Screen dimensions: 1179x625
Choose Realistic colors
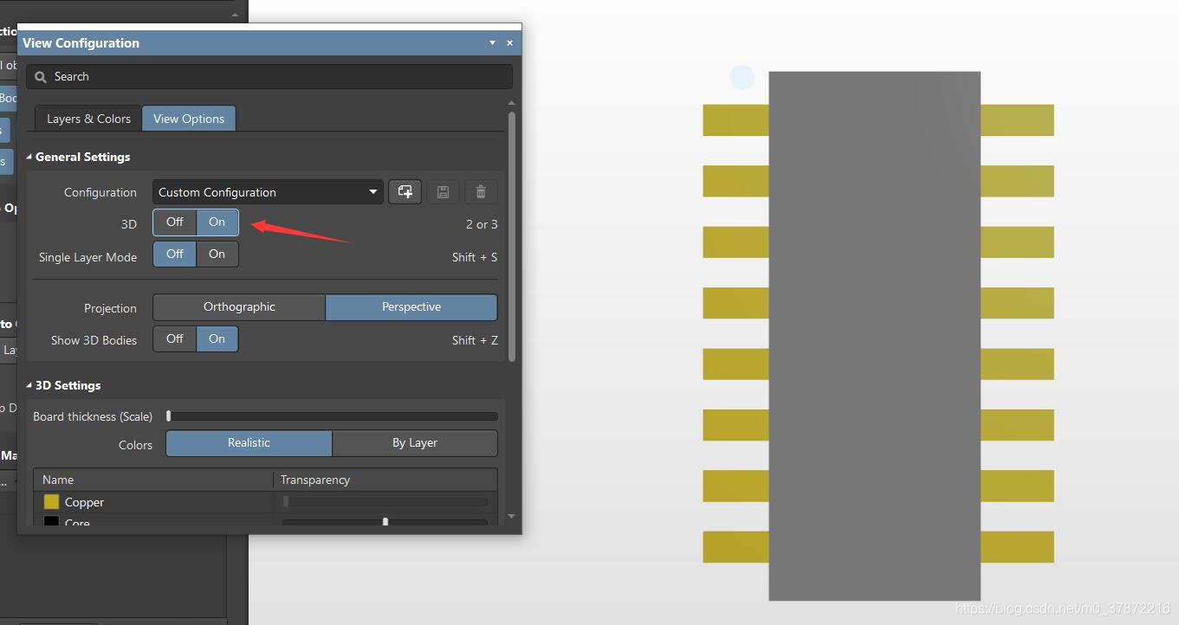coord(249,443)
